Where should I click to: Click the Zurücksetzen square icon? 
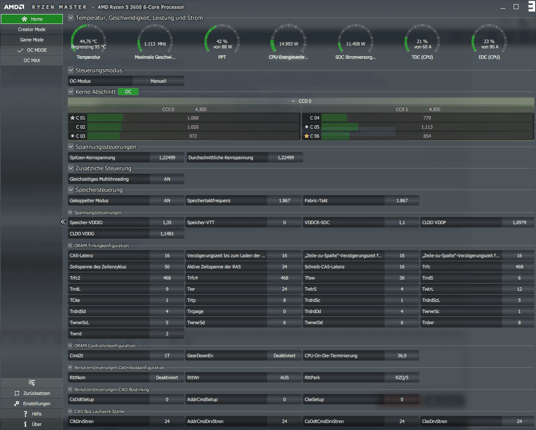[x=17, y=393]
